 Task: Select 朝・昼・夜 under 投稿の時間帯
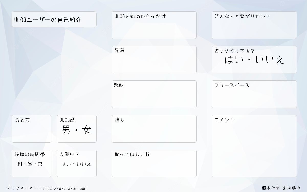click(30, 164)
